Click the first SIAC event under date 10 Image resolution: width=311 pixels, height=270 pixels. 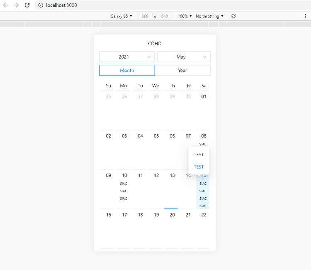click(x=124, y=184)
